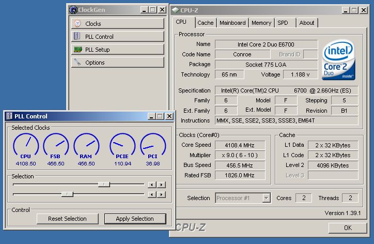Screen dimensions: 374x244
Task: Click the Stepping value 5
Action: click(x=345, y=100)
